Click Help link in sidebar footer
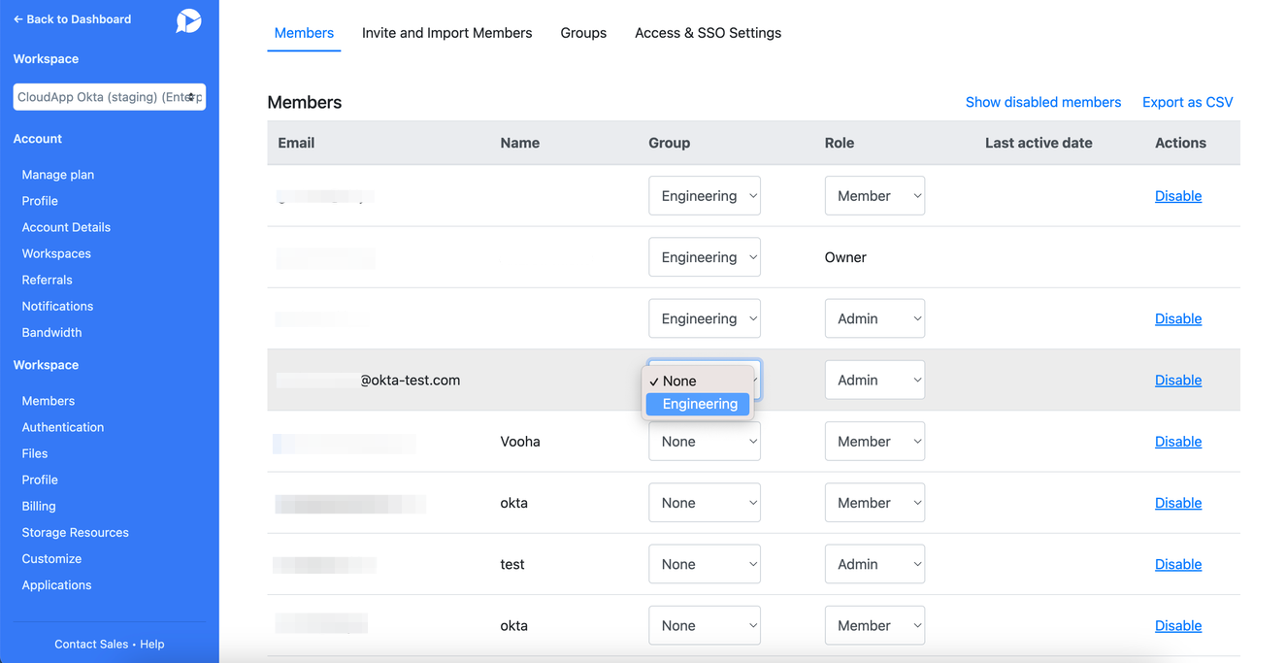This screenshot has width=1286, height=663. (152, 644)
